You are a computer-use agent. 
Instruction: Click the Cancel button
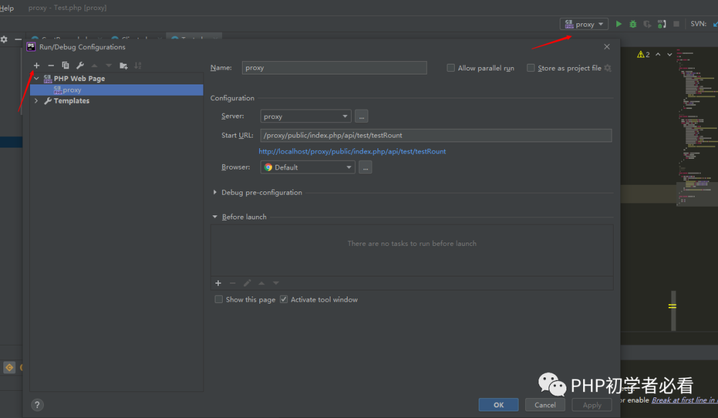545,405
